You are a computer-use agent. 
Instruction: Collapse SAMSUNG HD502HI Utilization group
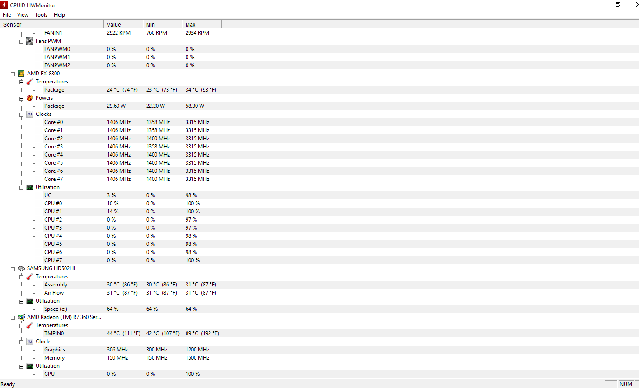21,301
